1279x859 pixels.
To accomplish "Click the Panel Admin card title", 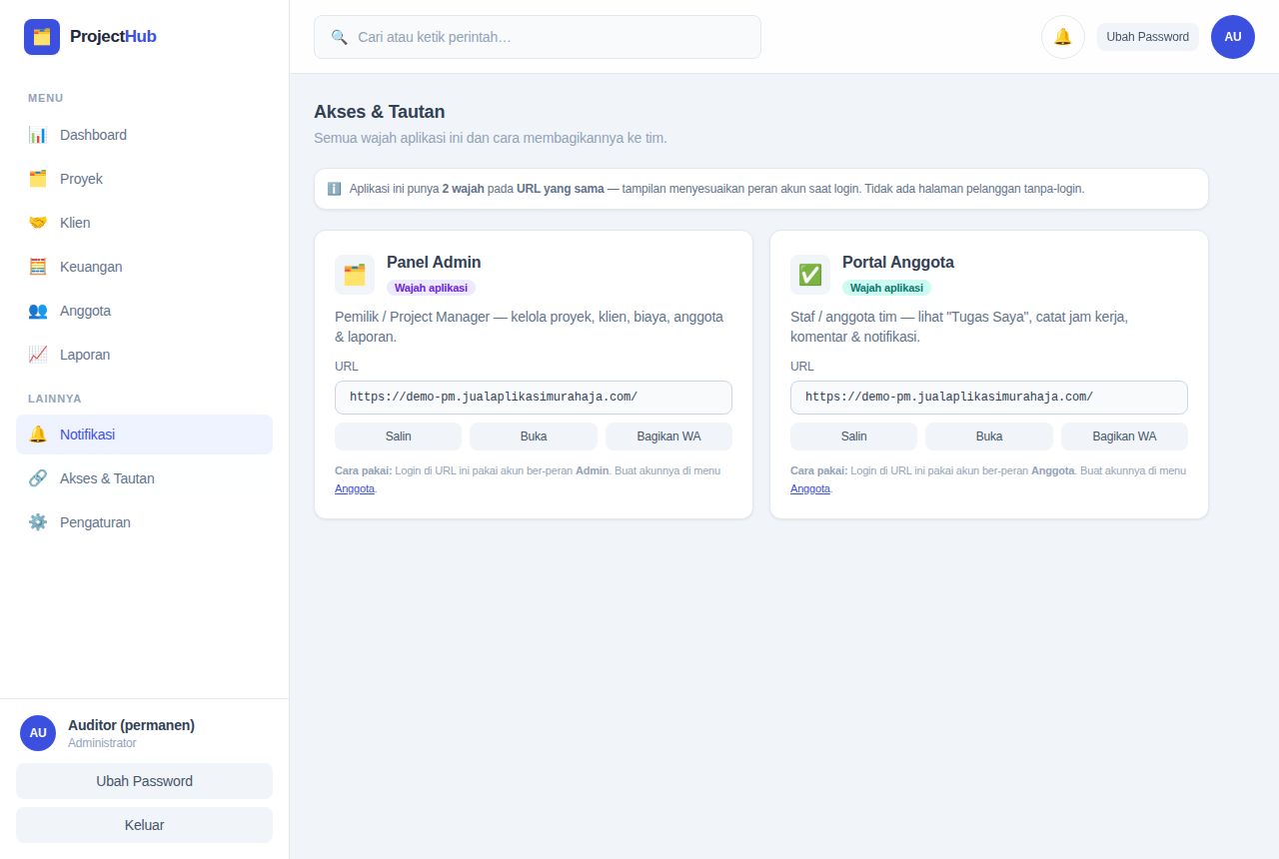I will pyautogui.click(x=434, y=263).
